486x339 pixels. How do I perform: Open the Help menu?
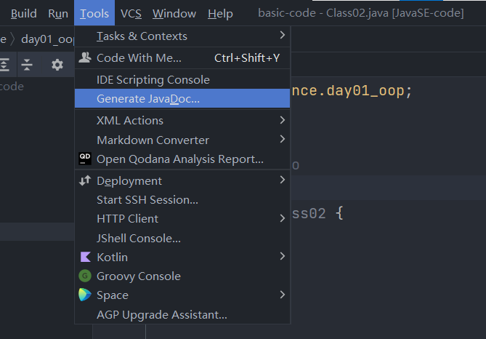(x=220, y=14)
